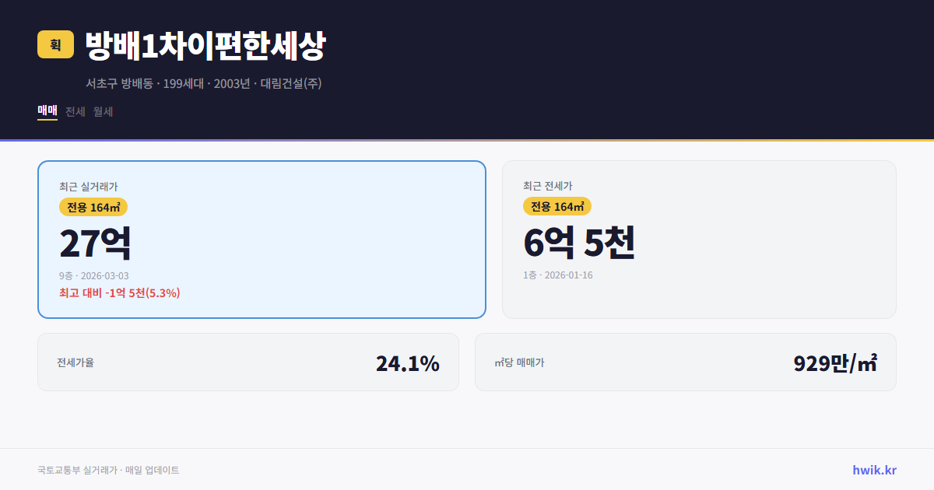This screenshot has width=934, height=490.
Task: Click the 929만/㎡ price value
Action: (x=834, y=362)
